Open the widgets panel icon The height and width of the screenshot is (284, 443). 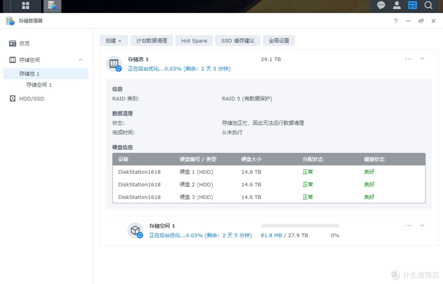tap(413, 5)
